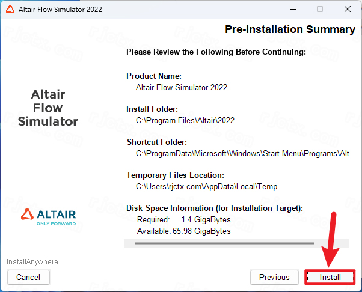362x292 pixels.
Task: Select the Install Folder path text
Action: pos(185,120)
